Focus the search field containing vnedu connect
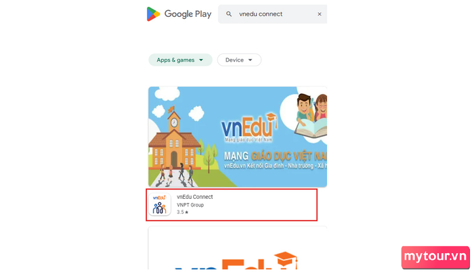Image resolution: width=474 pixels, height=274 pixels. point(273,14)
